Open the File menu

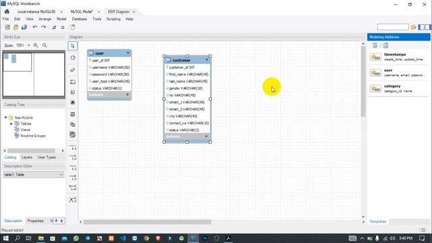[6, 19]
